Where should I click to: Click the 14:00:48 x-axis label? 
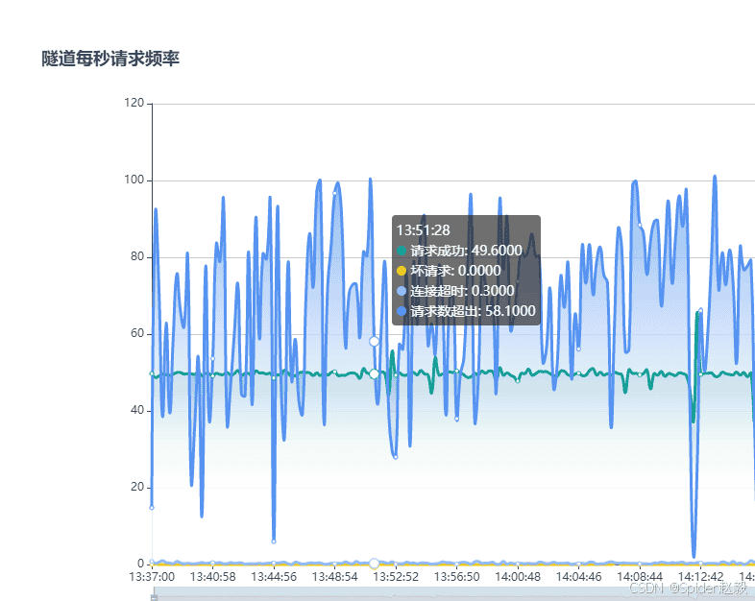pos(518,577)
